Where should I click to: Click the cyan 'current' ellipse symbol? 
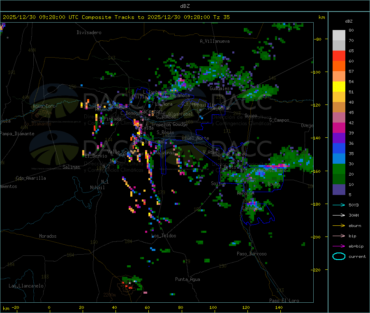click(x=339, y=256)
